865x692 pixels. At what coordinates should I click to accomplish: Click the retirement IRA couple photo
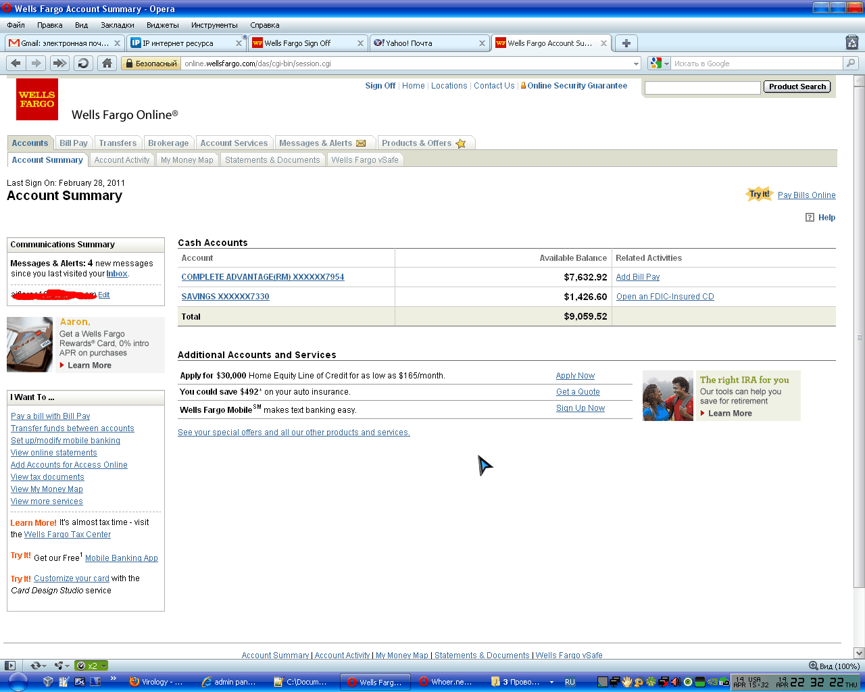coord(668,395)
